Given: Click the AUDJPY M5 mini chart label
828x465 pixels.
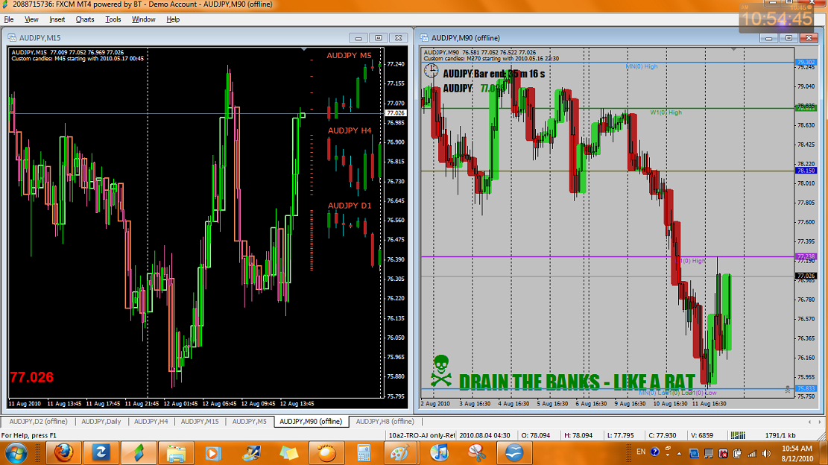Looking at the screenshot, I should pyautogui.click(x=349, y=55).
